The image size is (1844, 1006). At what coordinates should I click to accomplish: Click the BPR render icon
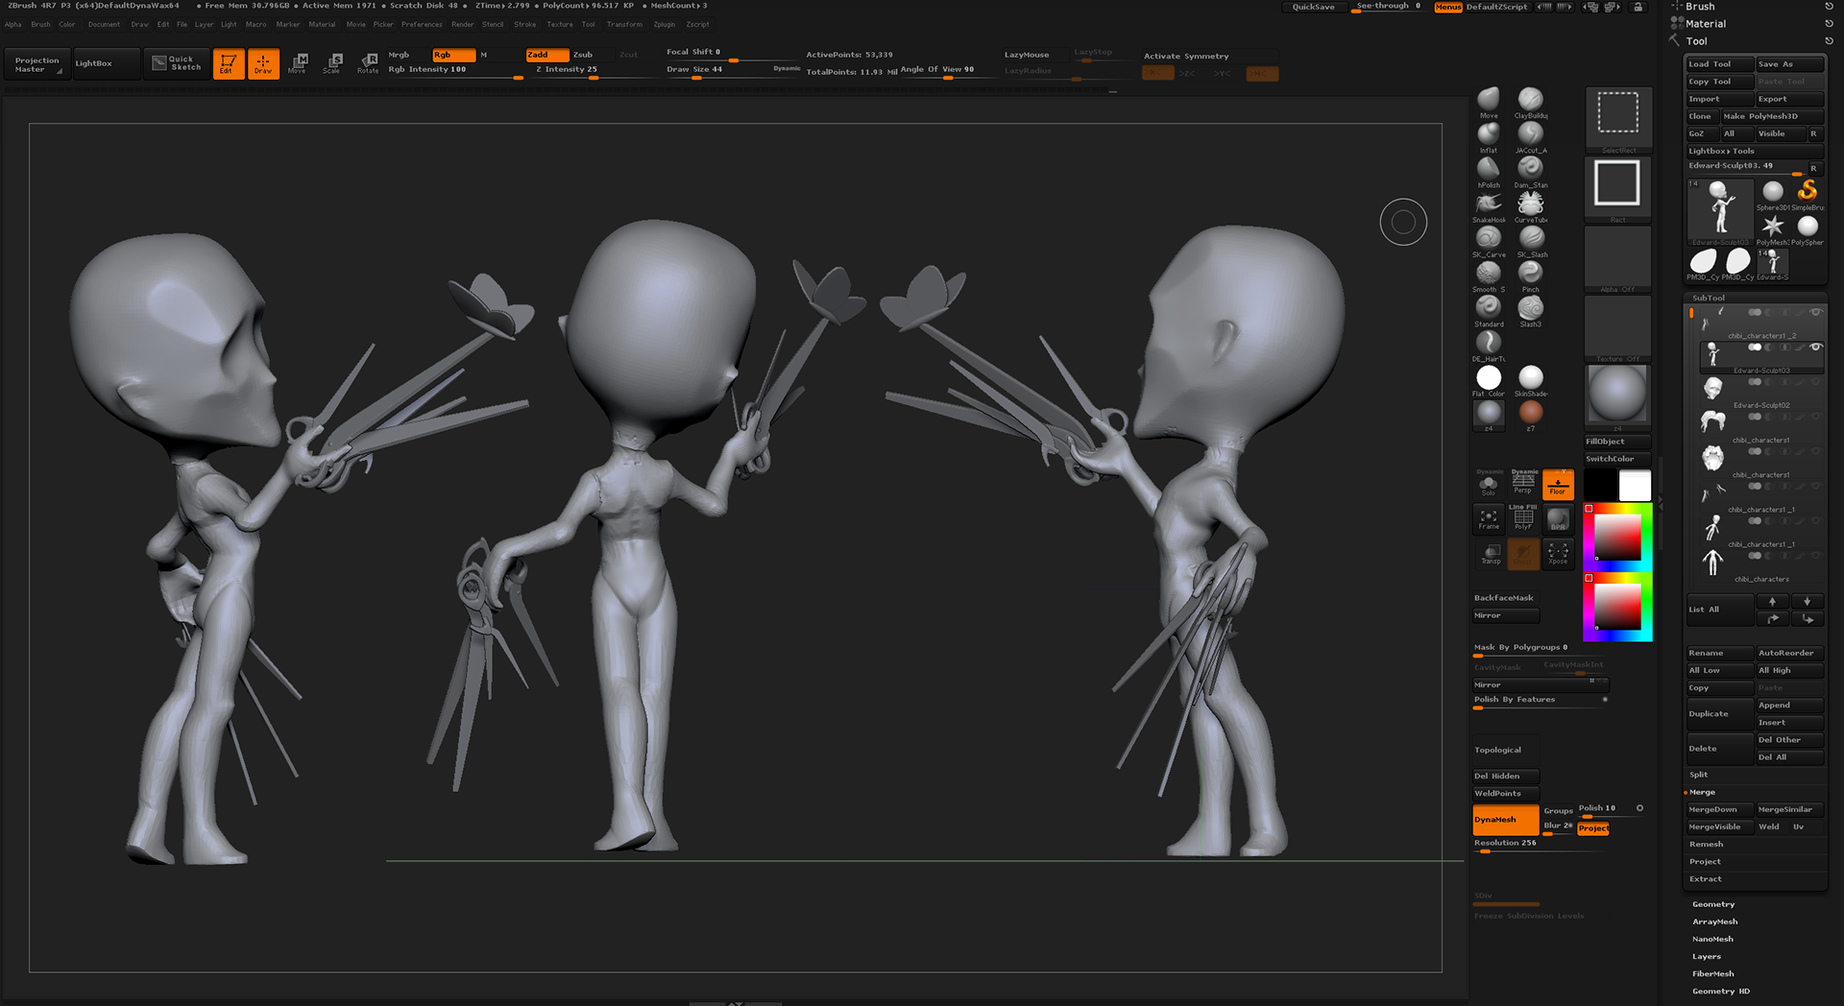[1558, 518]
